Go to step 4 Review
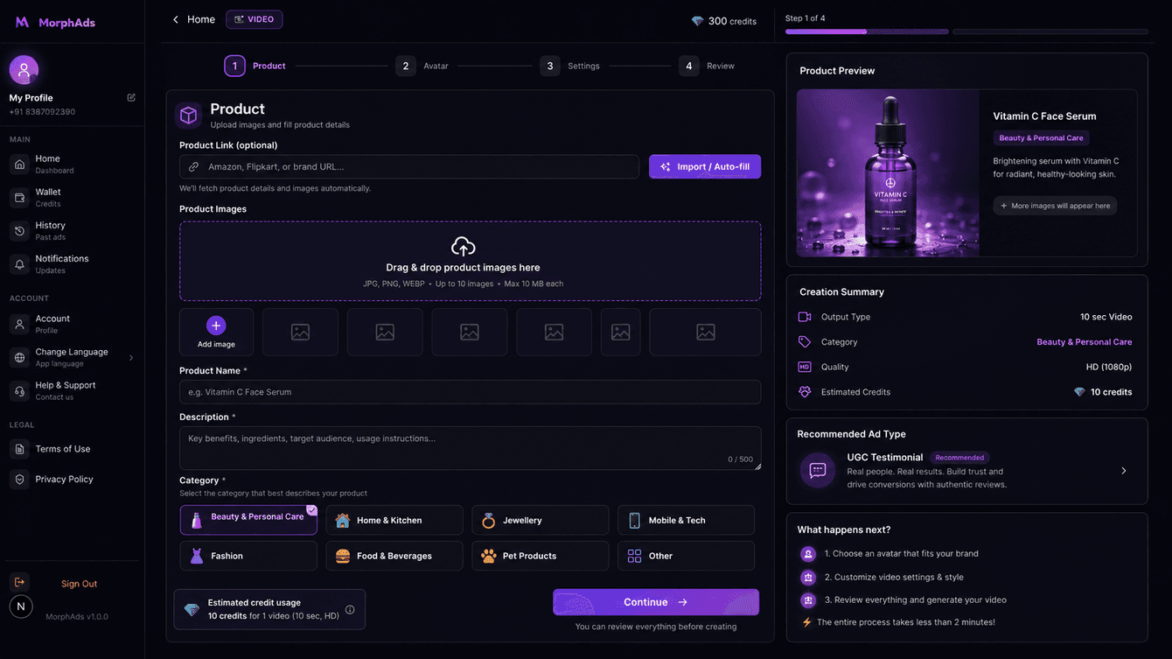Image resolution: width=1172 pixels, height=659 pixels. [x=707, y=66]
